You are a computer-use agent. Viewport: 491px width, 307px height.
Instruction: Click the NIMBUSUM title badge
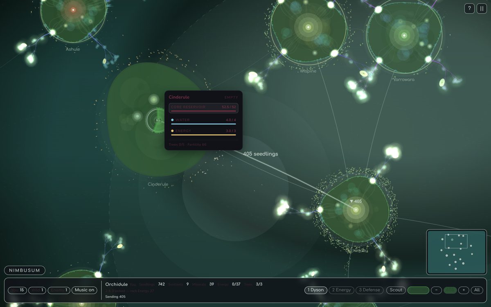tap(25, 271)
